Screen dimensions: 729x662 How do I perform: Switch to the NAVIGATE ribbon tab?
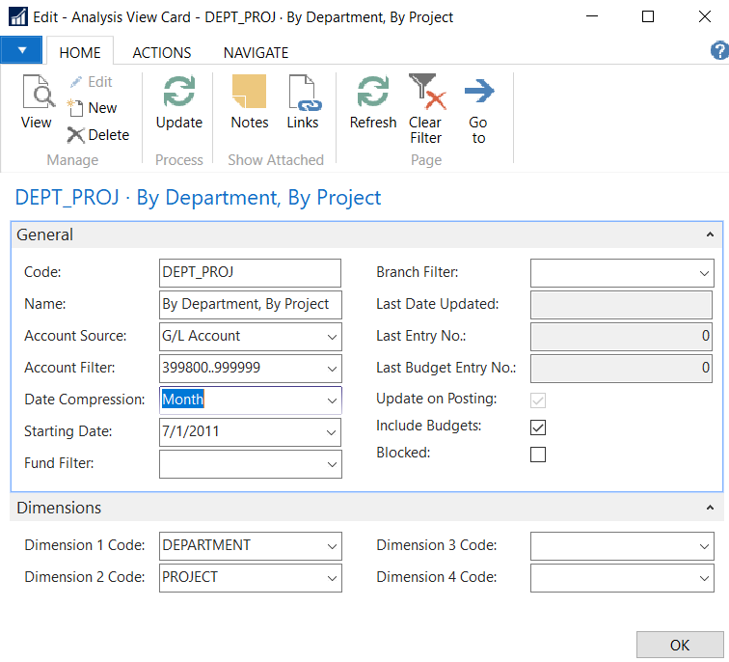256,53
